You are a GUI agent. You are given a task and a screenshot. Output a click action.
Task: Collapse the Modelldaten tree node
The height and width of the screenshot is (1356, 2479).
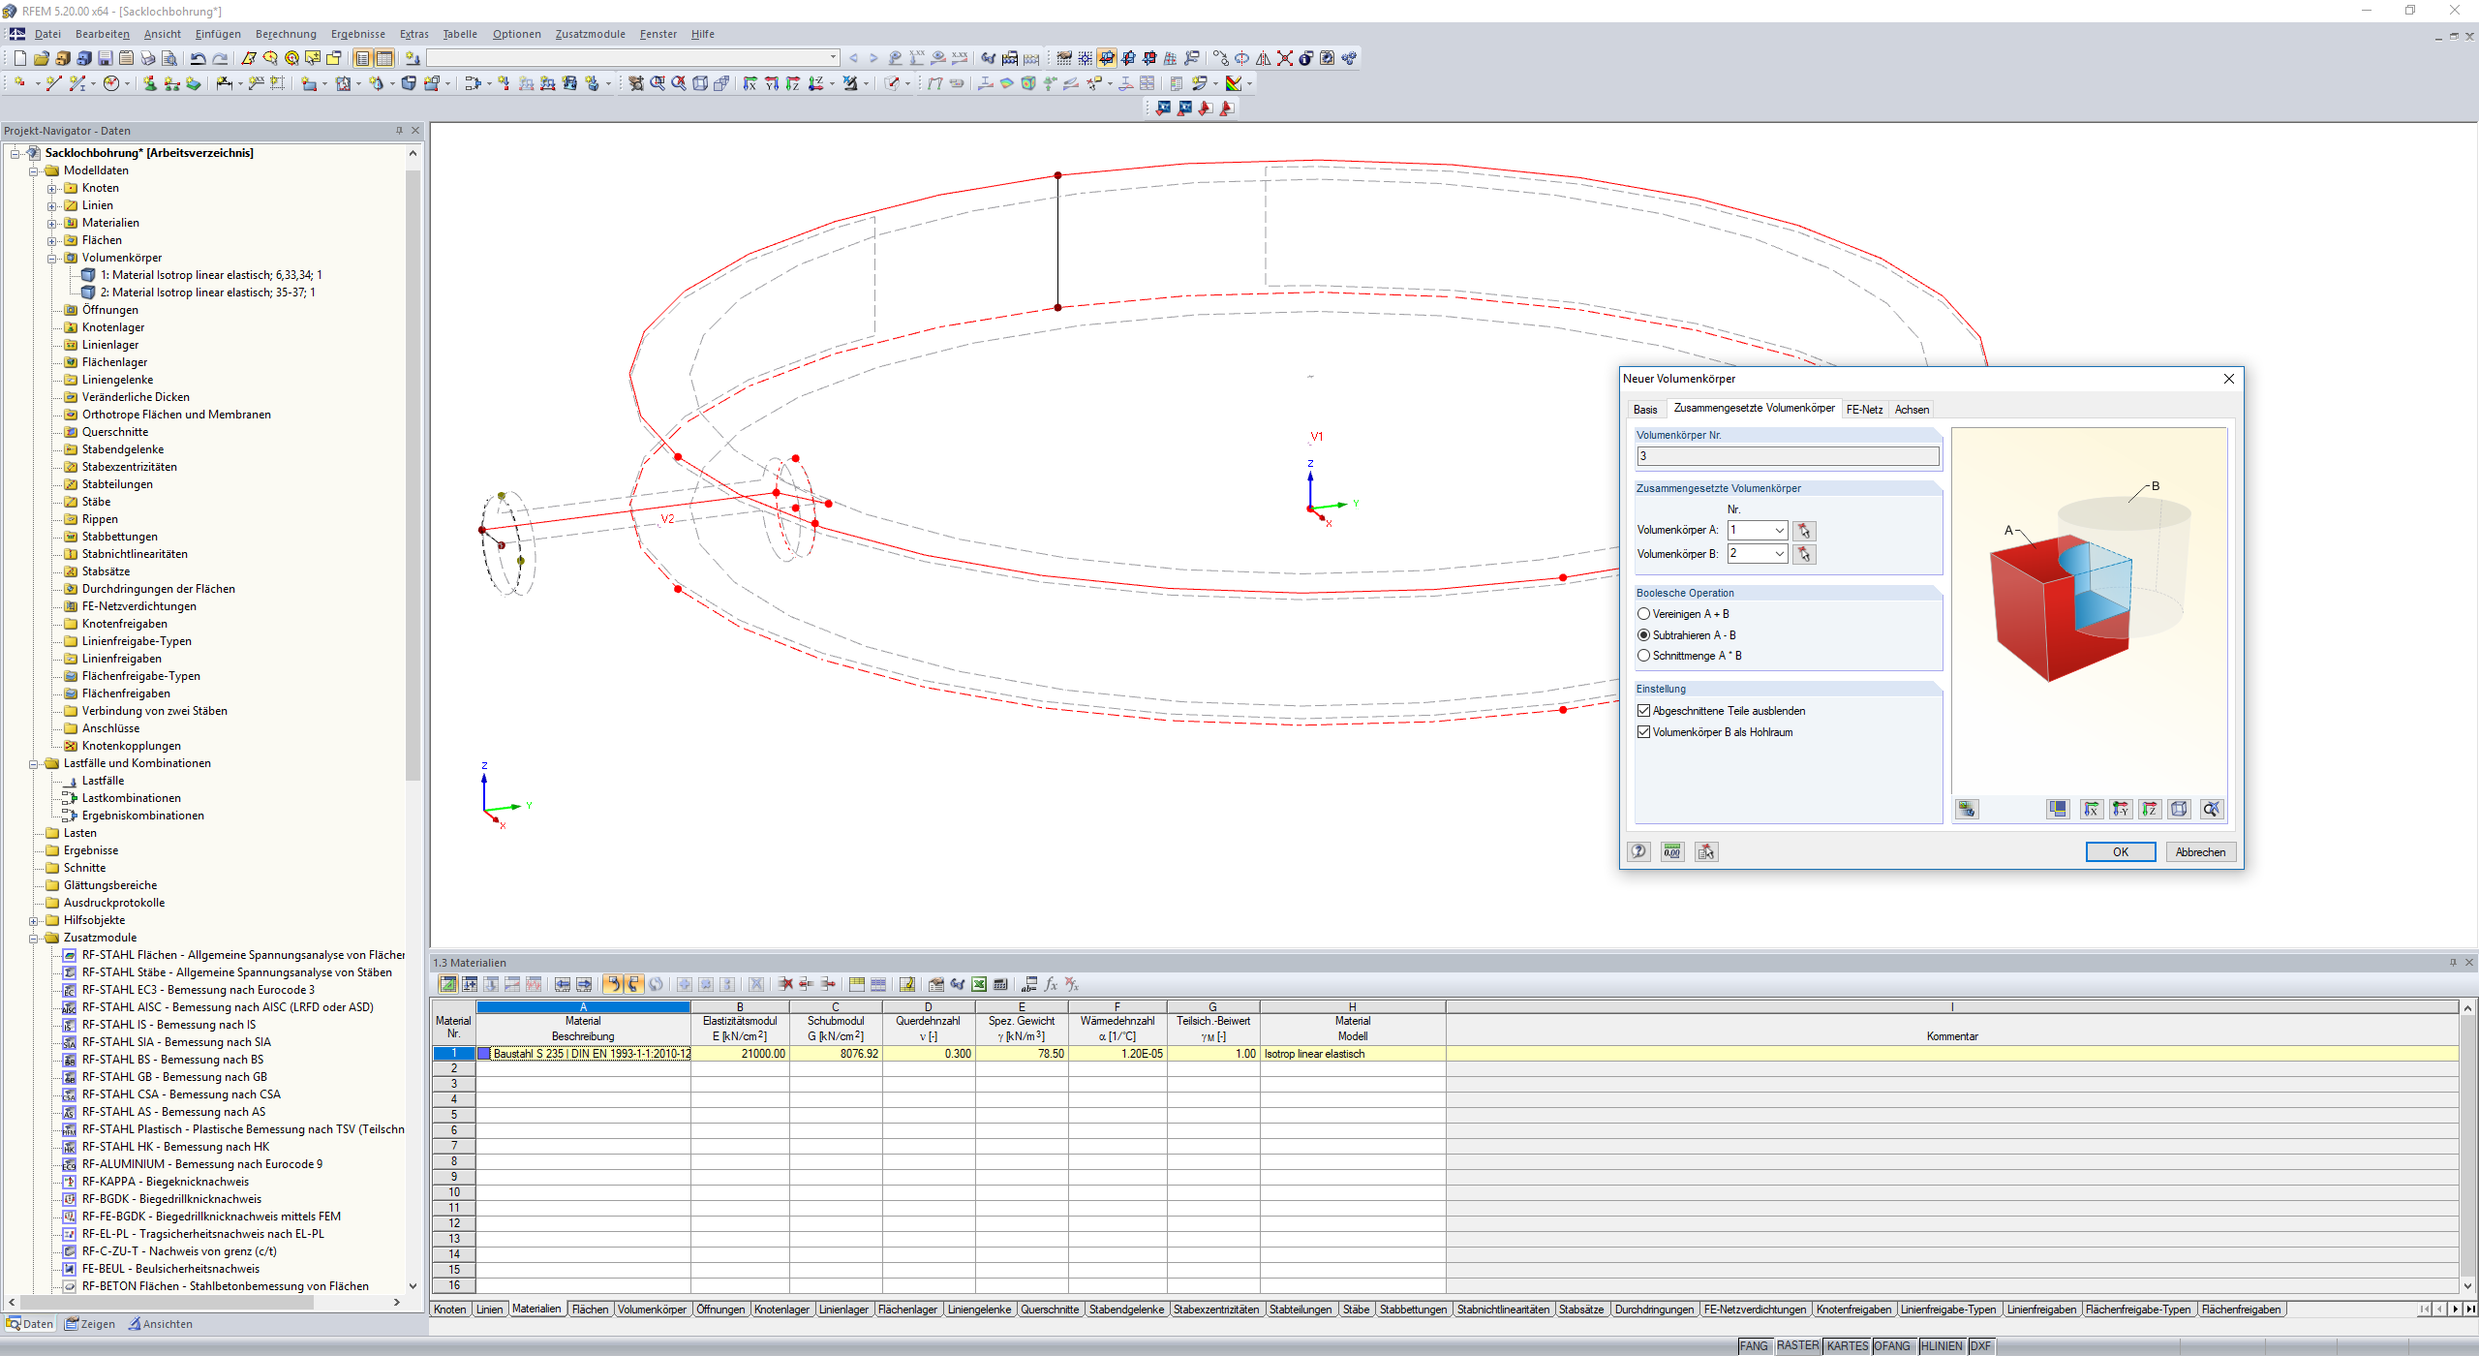(x=34, y=171)
